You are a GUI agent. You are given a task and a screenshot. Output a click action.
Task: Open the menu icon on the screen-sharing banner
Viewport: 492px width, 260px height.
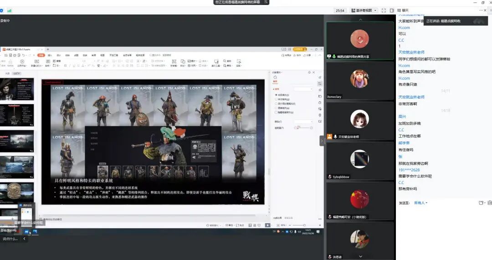click(x=266, y=2)
